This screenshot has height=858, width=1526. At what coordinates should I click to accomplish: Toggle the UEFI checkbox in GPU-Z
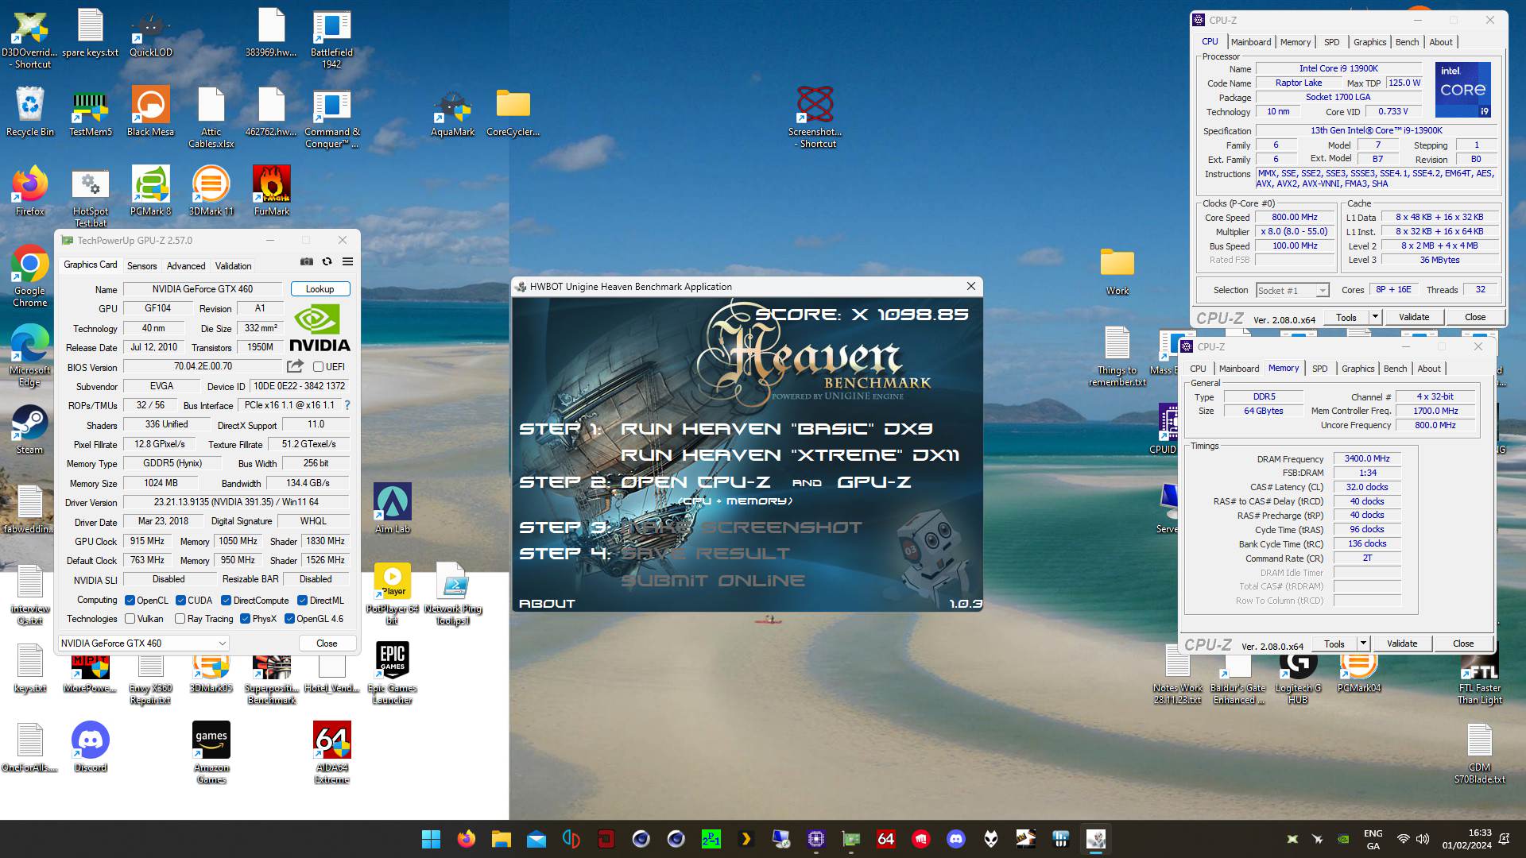(318, 367)
